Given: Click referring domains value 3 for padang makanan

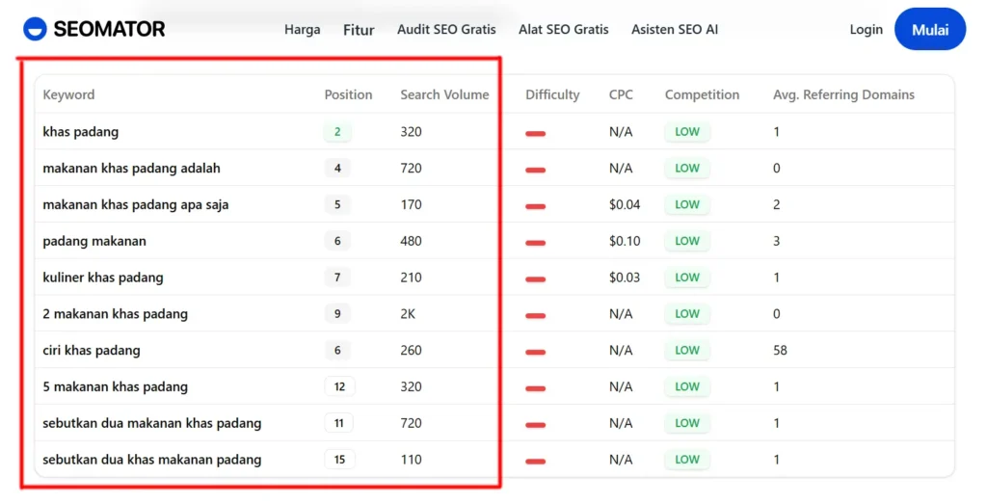Looking at the screenshot, I should [x=776, y=241].
